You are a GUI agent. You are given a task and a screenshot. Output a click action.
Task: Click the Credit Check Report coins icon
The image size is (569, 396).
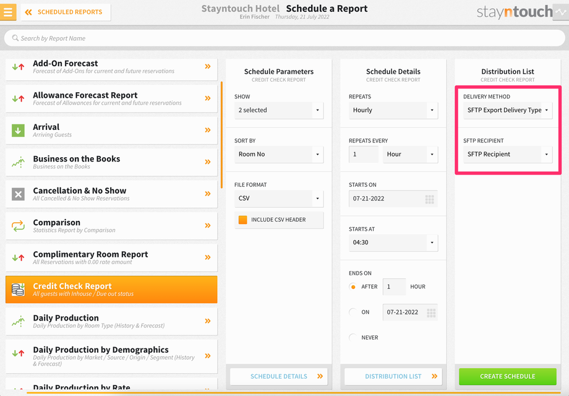[18, 290]
